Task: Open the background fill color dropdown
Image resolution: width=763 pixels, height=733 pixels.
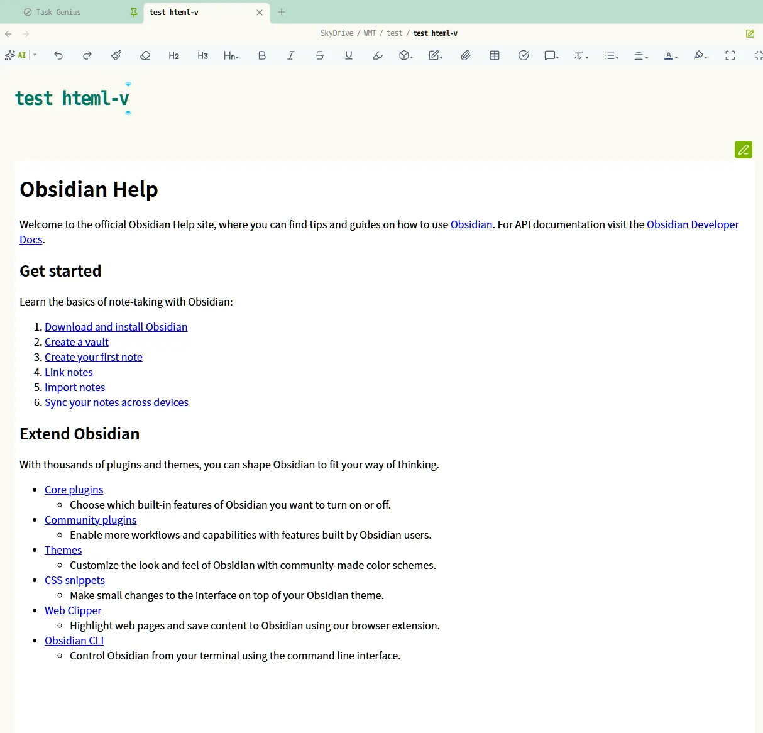Action: [701, 55]
